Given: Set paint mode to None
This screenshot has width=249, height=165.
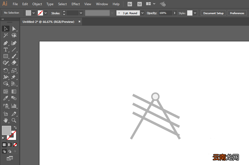Looking at the screenshot, I should (15, 145).
